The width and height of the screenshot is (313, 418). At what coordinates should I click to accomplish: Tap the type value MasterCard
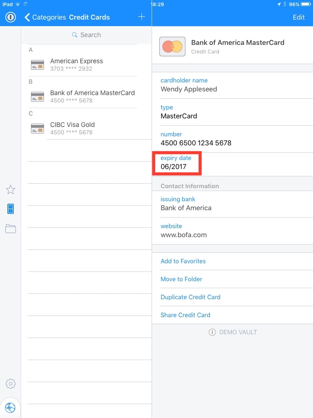[179, 116]
